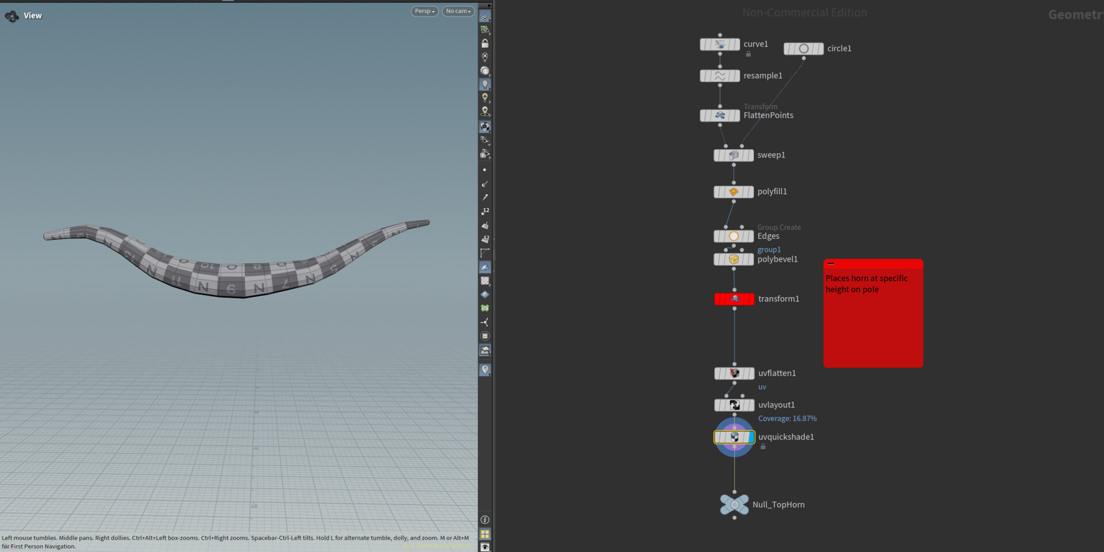Open the Persp view dropdown
Screen dimensions: 1104x552
424,11
